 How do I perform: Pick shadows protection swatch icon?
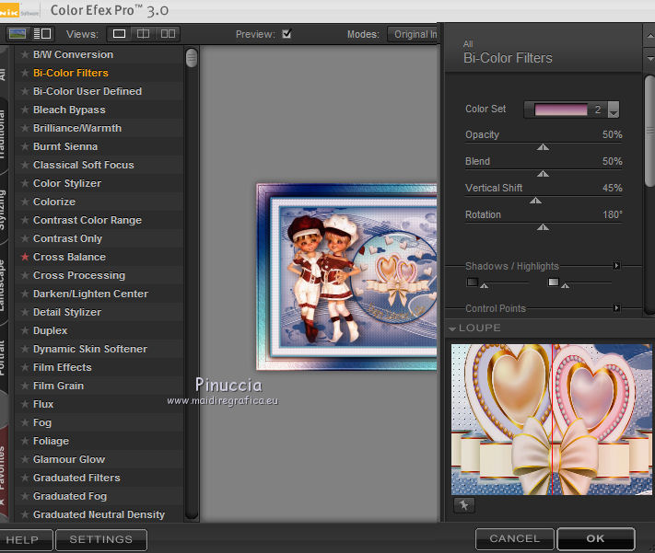point(472,282)
